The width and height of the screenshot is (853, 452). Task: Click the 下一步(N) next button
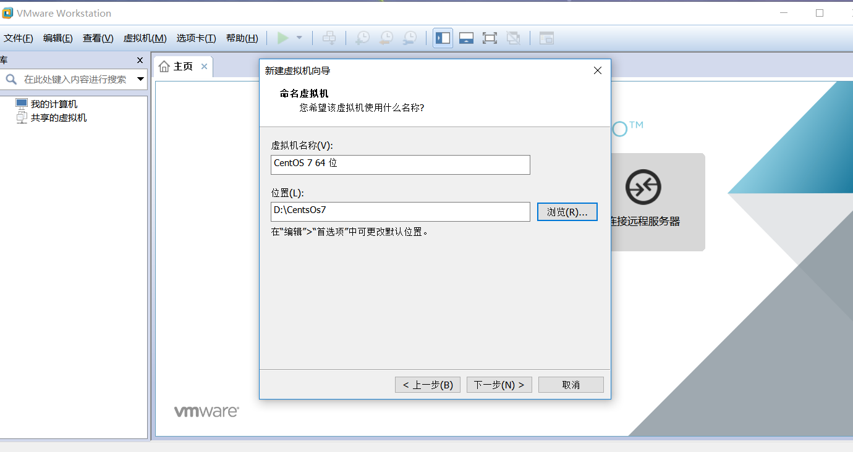click(x=499, y=385)
